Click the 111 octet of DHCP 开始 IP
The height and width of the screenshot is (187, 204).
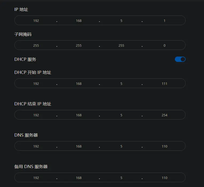164,83
